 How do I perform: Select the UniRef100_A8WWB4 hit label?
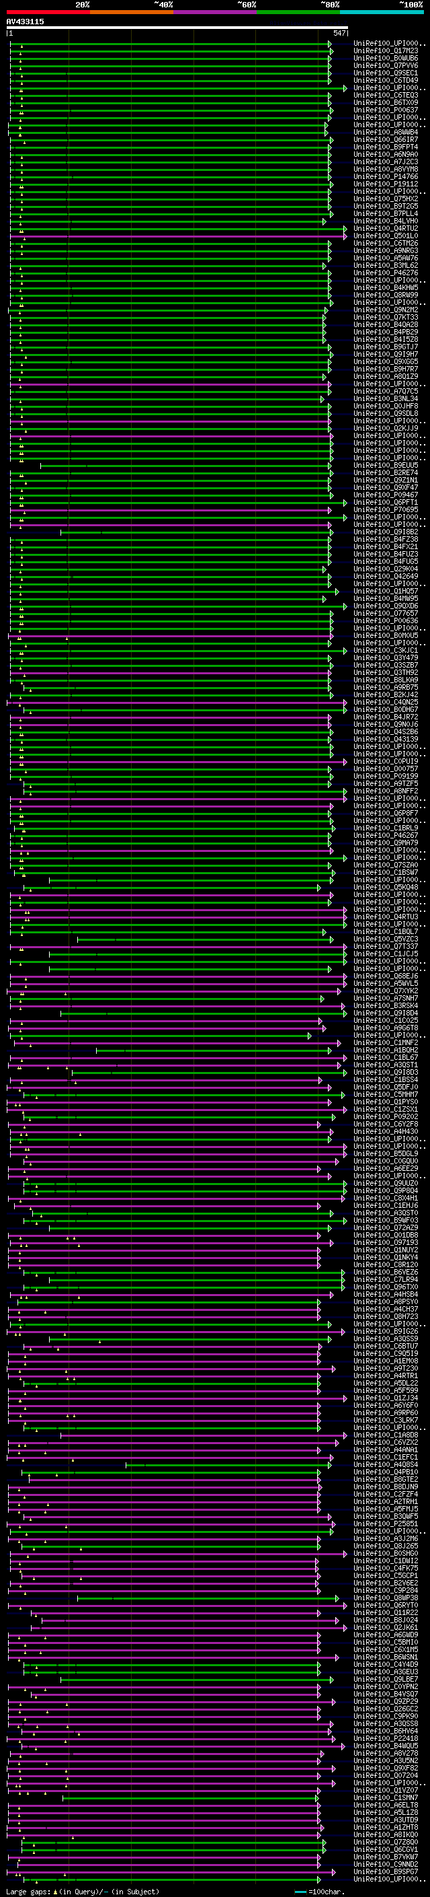tap(386, 133)
